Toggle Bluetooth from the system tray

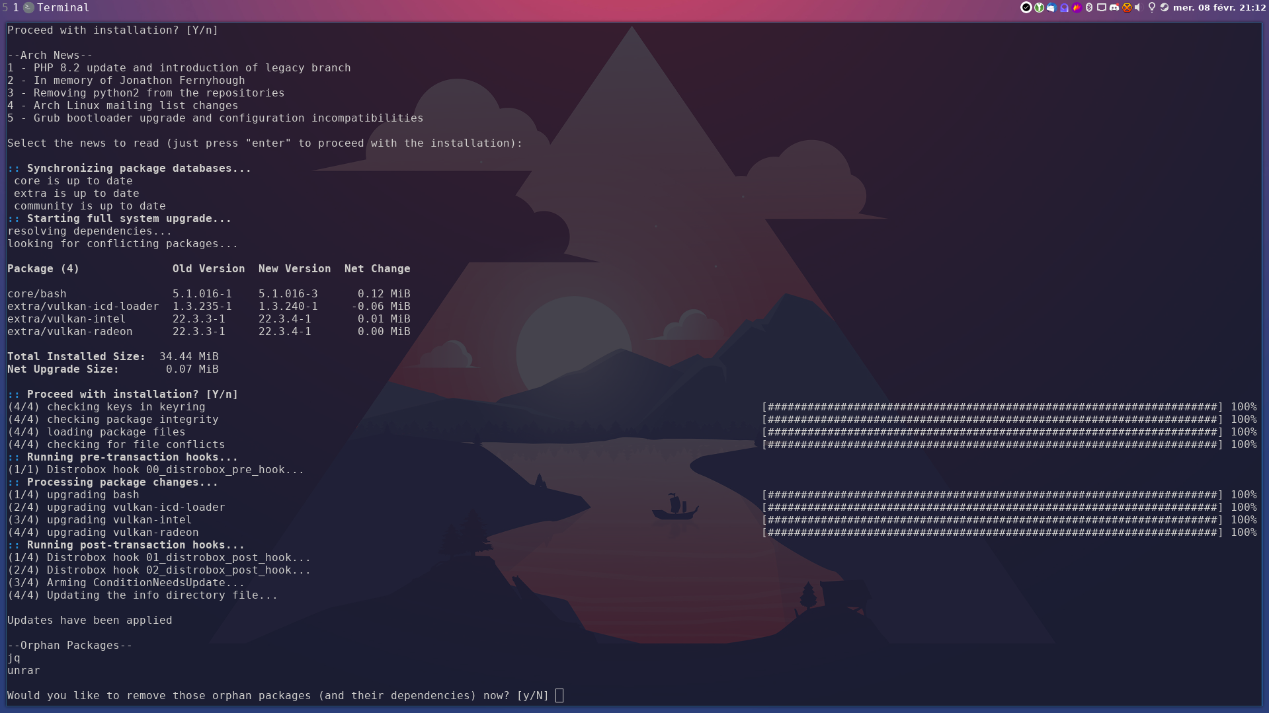point(1089,8)
